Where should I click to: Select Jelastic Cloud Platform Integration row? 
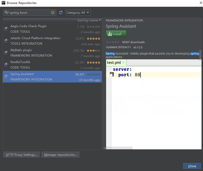(52, 41)
